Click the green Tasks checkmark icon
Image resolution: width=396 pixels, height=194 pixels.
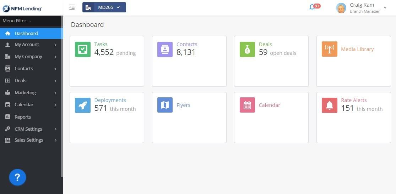pyautogui.click(x=83, y=49)
